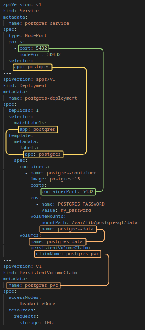Click 'app: postgres' under template labels
This screenshot has height=330, width=145.
43,154
